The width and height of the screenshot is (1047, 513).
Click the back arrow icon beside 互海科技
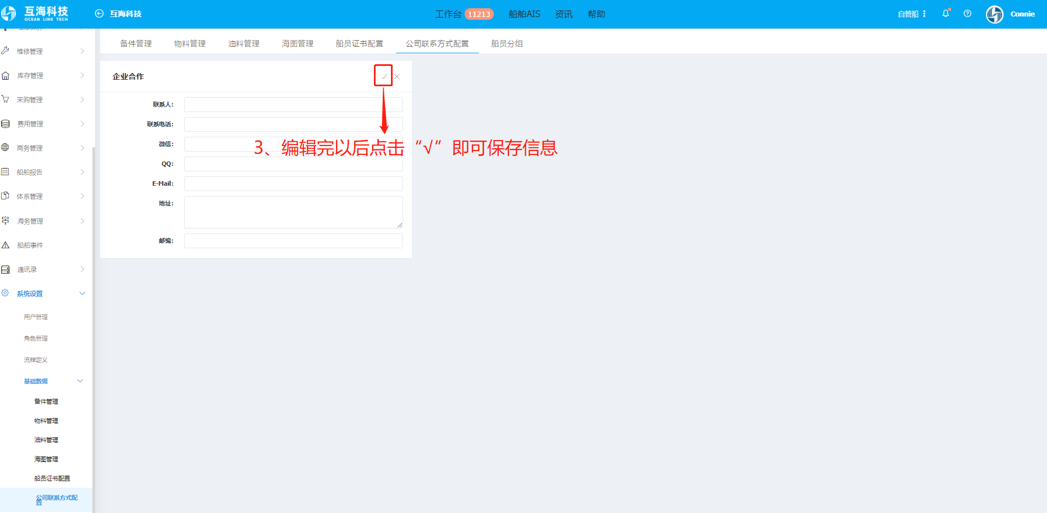tap(99, 14)
